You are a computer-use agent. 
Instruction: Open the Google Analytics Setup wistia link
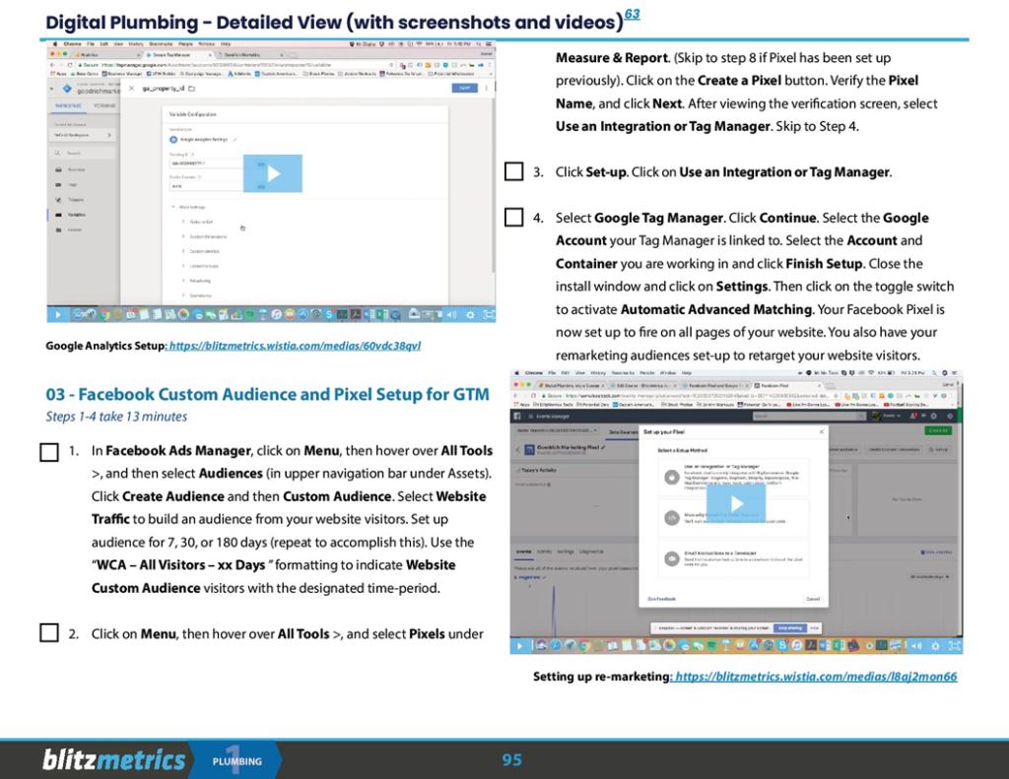[295, 346]
